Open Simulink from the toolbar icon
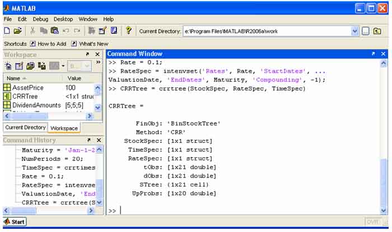 pos(92,31)
